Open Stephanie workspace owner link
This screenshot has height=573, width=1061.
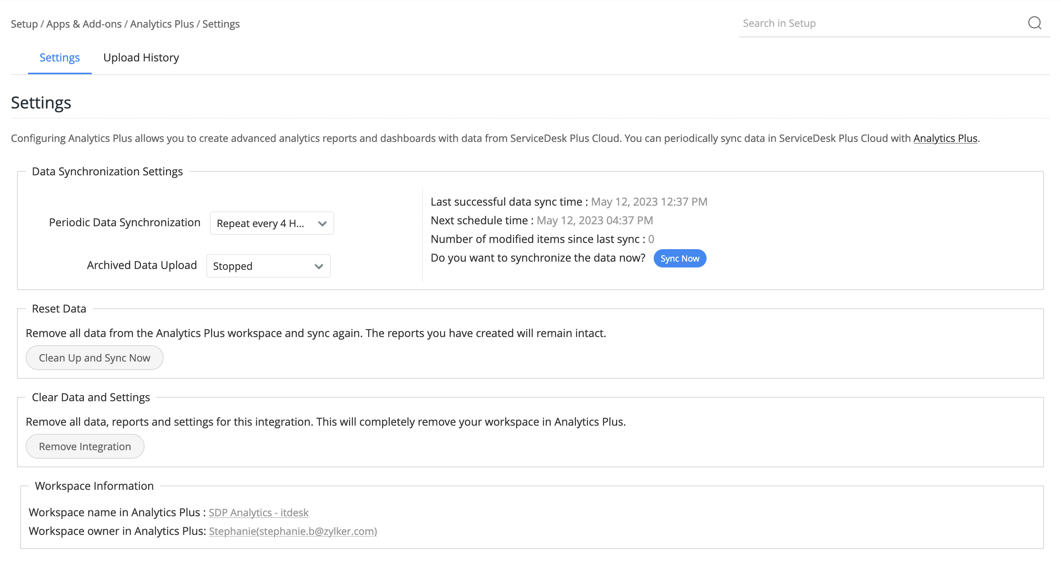[293, 531]
